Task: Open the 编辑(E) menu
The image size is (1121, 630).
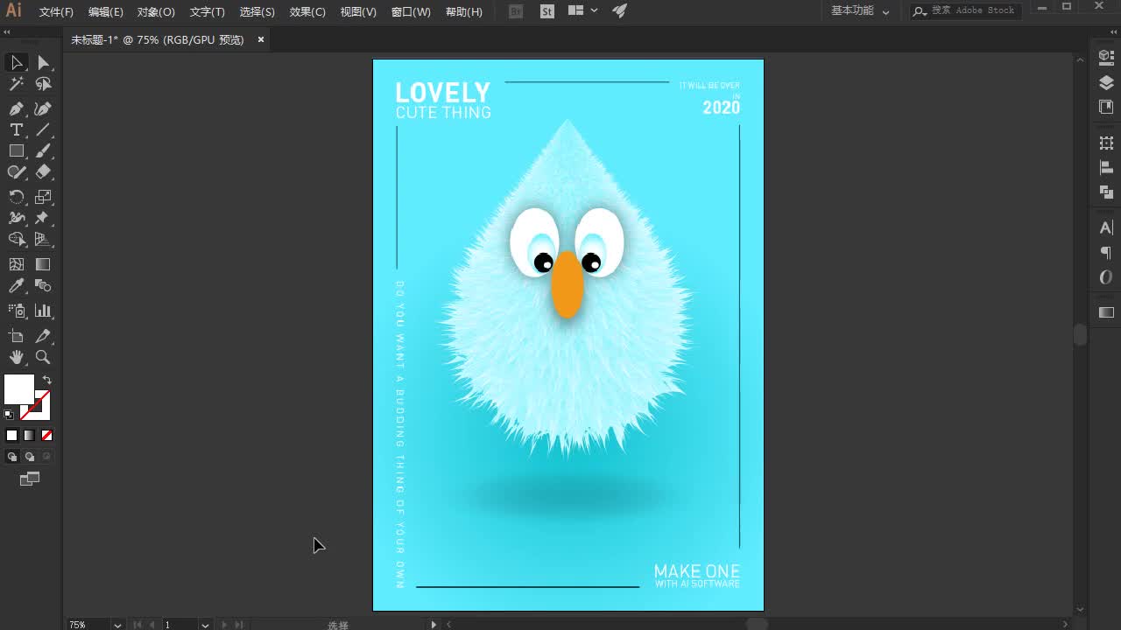Action: click(106, 12)
